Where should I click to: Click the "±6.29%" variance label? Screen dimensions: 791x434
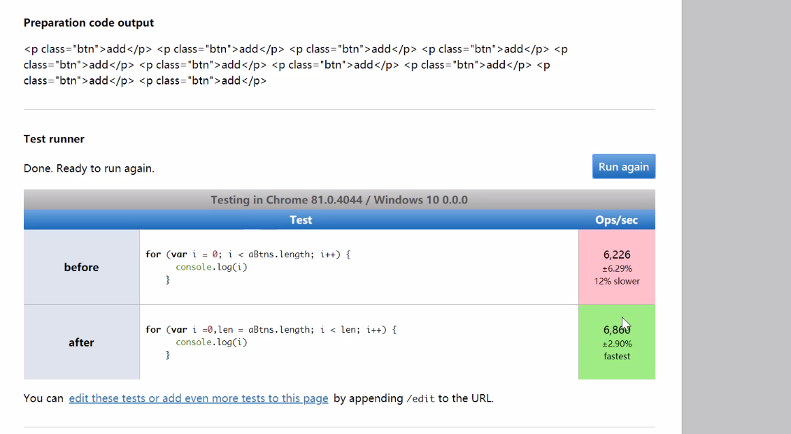(x=617, y=268)
